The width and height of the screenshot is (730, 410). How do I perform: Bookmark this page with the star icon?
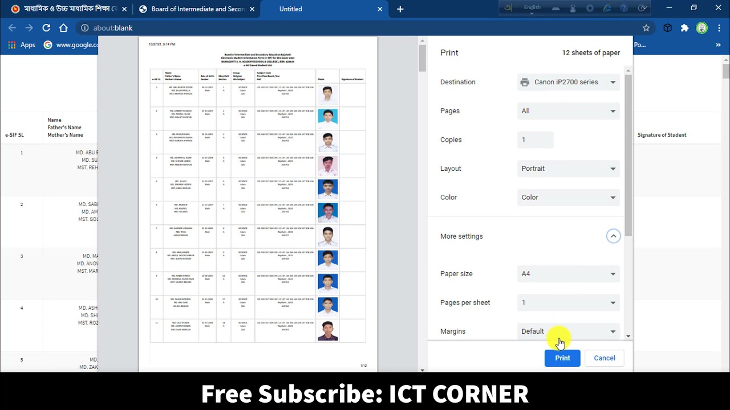[646, 28]
